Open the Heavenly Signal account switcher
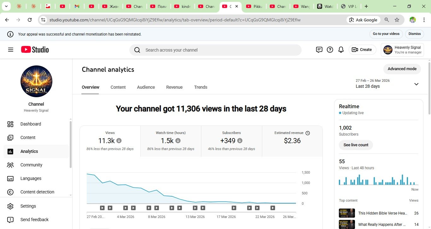 coord(402,50)
